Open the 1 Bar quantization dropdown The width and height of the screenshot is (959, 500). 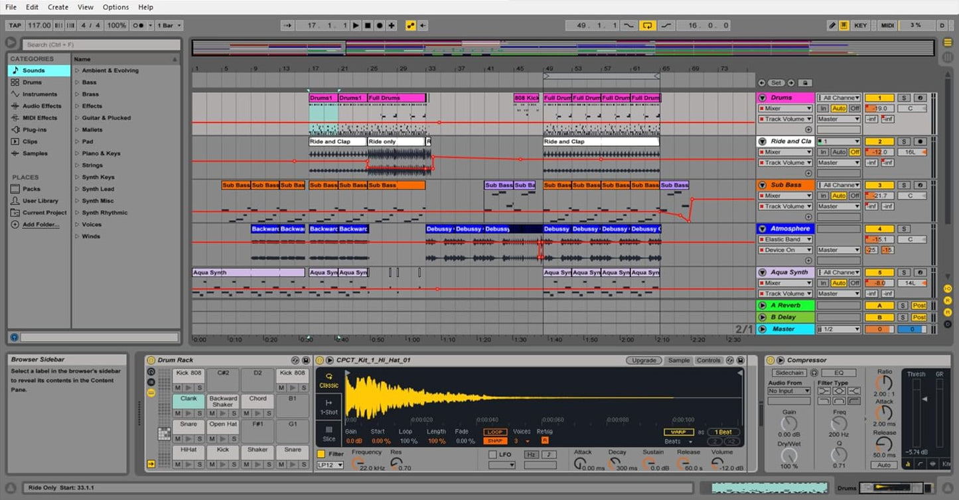[169, 25]
